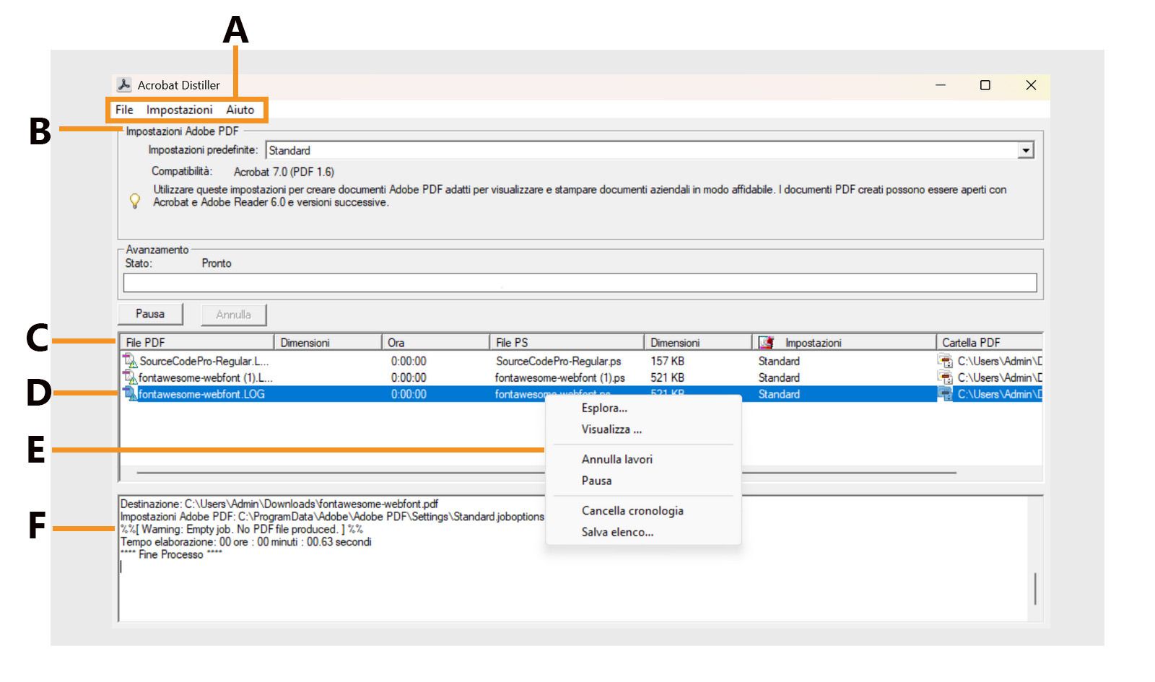Click the Acrobat Distiller title bar icon
The width and height of the screenshot is (1155, 682).
124,85
